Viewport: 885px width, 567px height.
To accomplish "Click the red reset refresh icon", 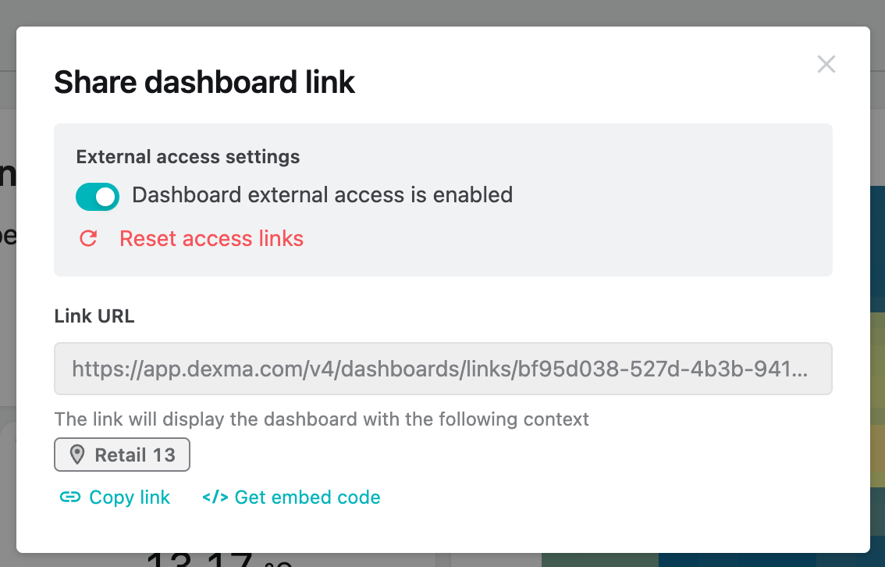I will pyautogui.click(x=88, y=239).
